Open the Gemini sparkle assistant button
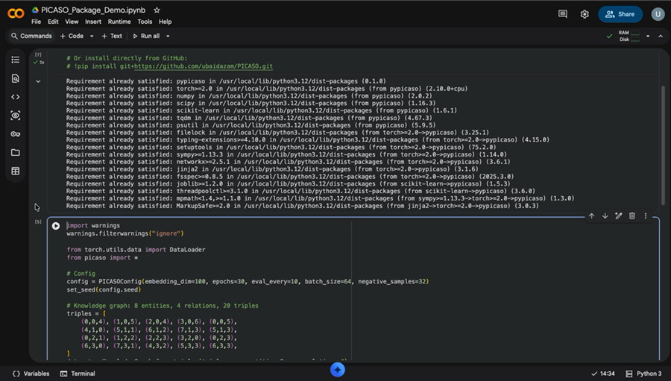The image size is (671, 381). click(x=338, y=370)
